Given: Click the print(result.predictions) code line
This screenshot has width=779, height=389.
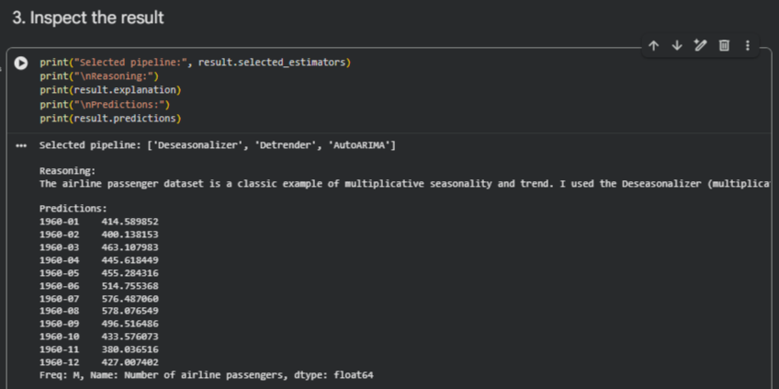Looking at the screenshot, I should (110, 119).
